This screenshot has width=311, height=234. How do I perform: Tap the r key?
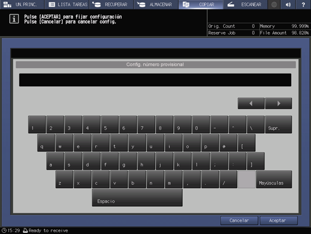[x=100, y=143]
